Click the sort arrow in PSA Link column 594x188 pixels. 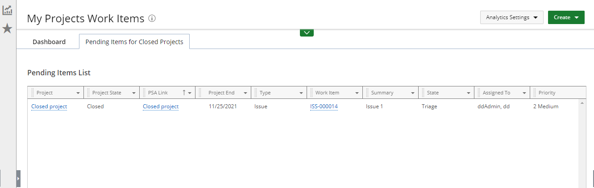[x=184, y=93]
